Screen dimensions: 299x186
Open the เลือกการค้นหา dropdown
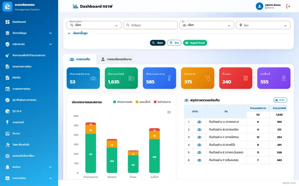coord(94,25)
